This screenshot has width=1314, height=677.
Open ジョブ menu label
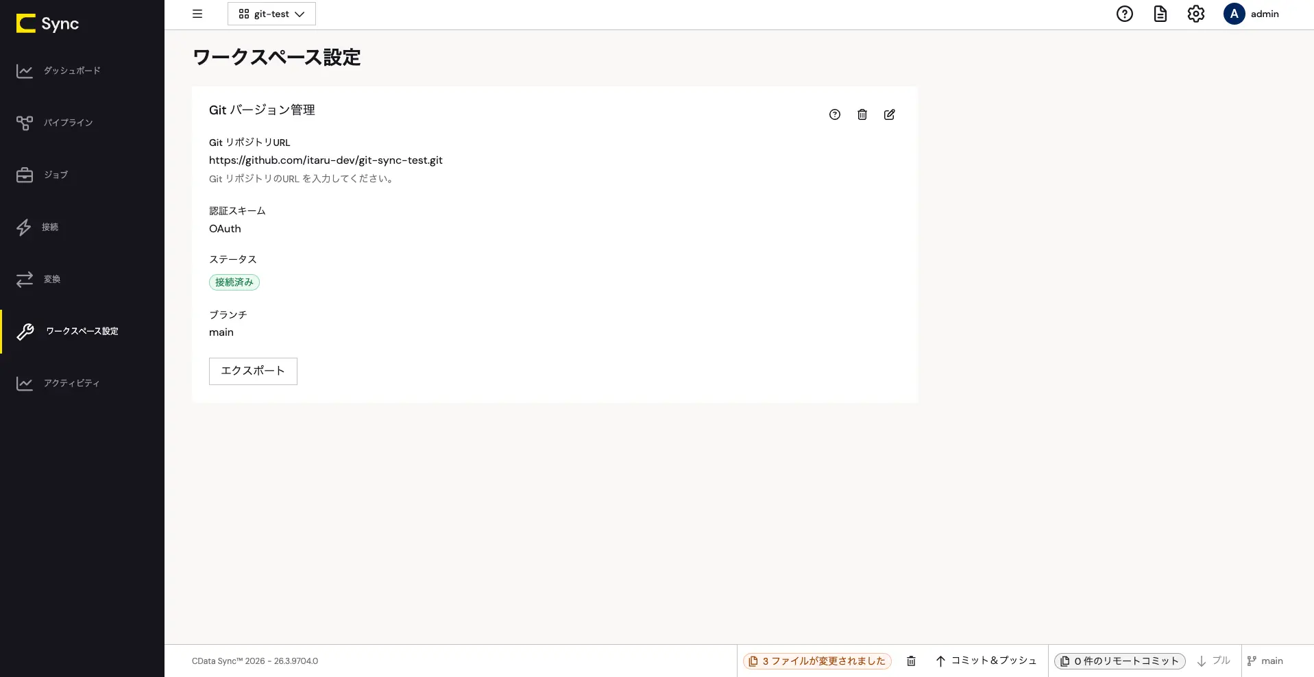tap(56, 175)
